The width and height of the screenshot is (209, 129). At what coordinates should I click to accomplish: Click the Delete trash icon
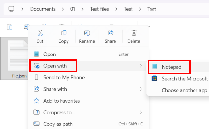[x=134, y=33]
